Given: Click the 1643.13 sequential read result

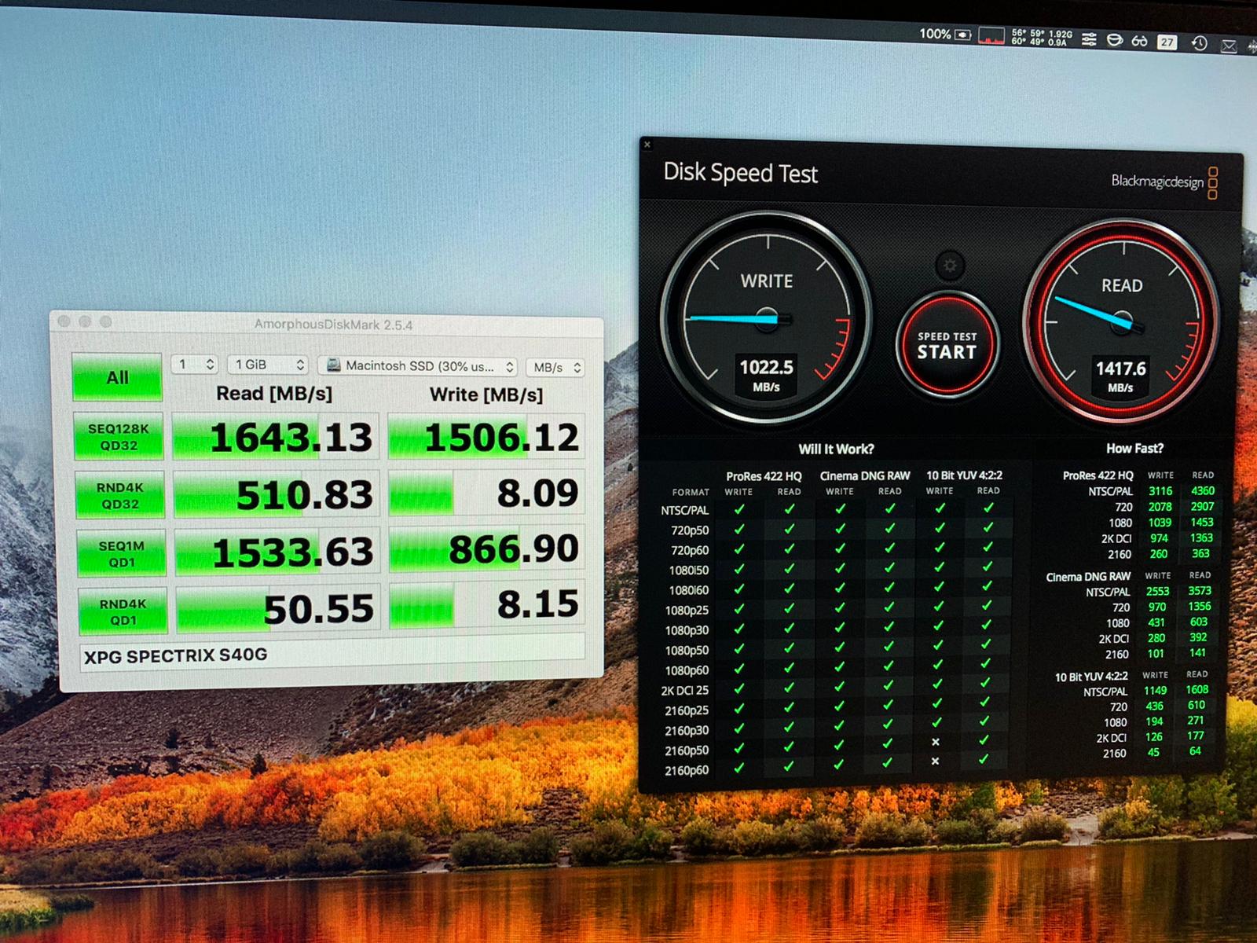Looking at the screenshot, I should pos(276,437).
